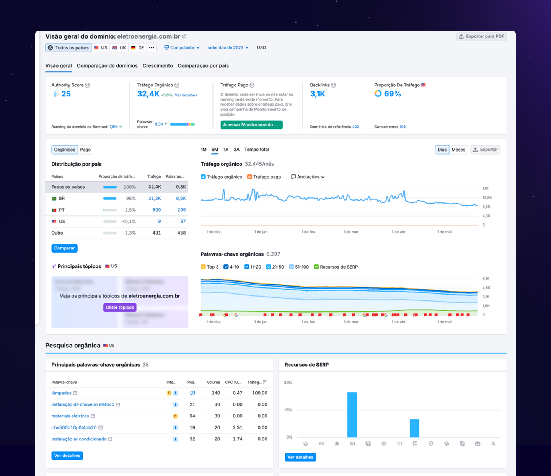This screenshot has width=551, height=476.
Task: Open the more countries ellipsis menu
Action: (152, 48)
